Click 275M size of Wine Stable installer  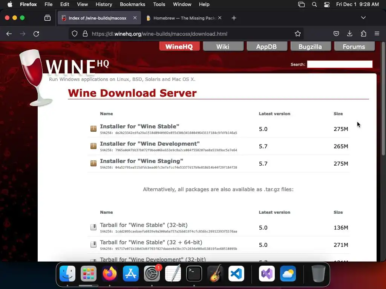point(341,129)
